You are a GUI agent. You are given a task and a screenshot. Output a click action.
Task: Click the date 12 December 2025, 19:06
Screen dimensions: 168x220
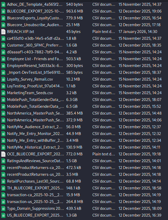tap(140, 11)
